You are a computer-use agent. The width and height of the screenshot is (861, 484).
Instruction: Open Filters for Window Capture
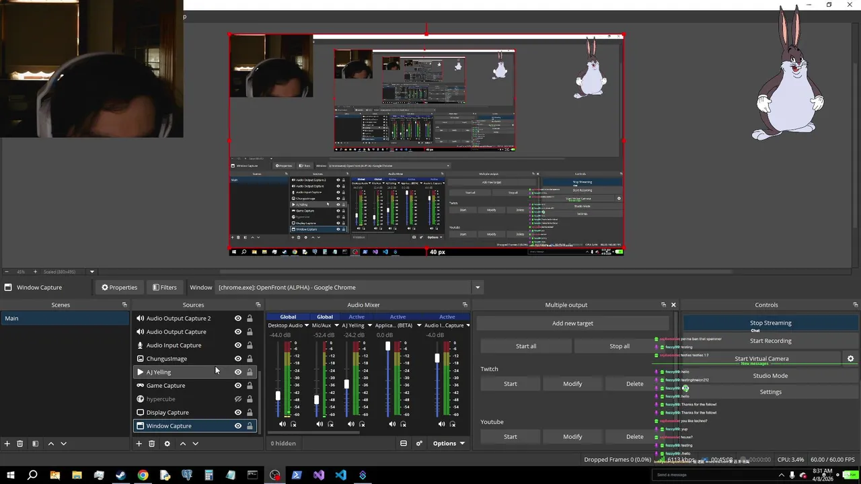pos(165,288)
